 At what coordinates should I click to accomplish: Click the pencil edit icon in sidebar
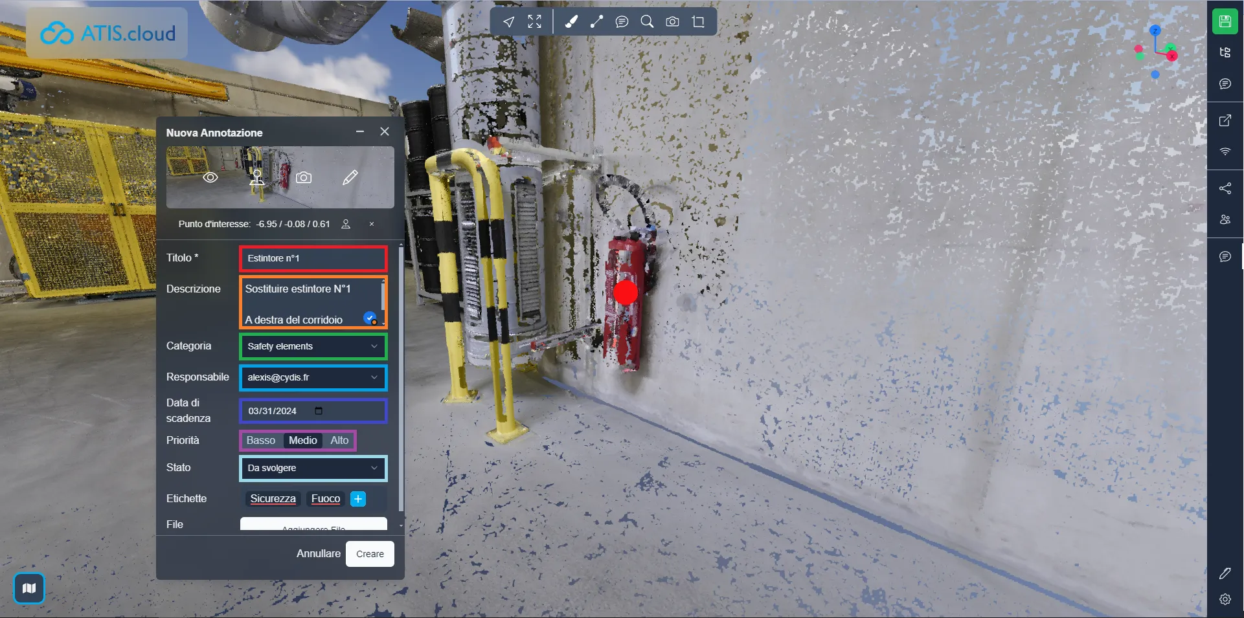1225,573
